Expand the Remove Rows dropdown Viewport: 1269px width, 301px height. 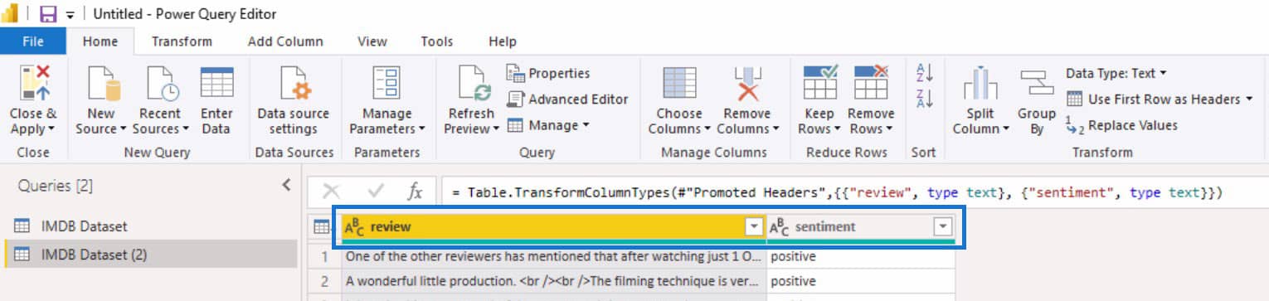tap(871, 129)
